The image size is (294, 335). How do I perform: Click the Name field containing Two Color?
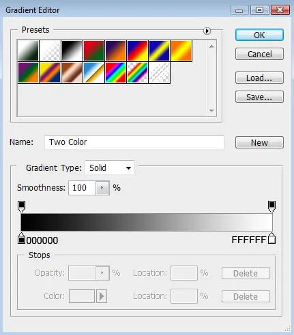(134, 142)
